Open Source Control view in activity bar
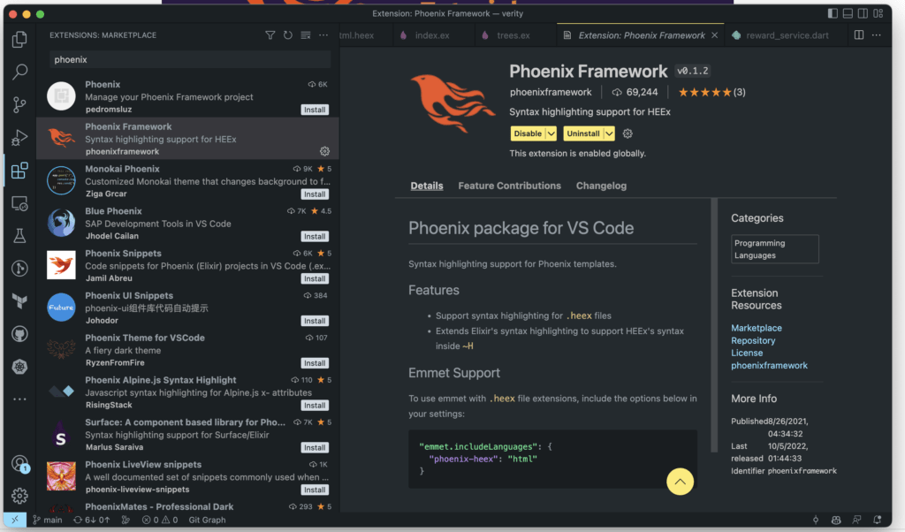 (19, 104)
